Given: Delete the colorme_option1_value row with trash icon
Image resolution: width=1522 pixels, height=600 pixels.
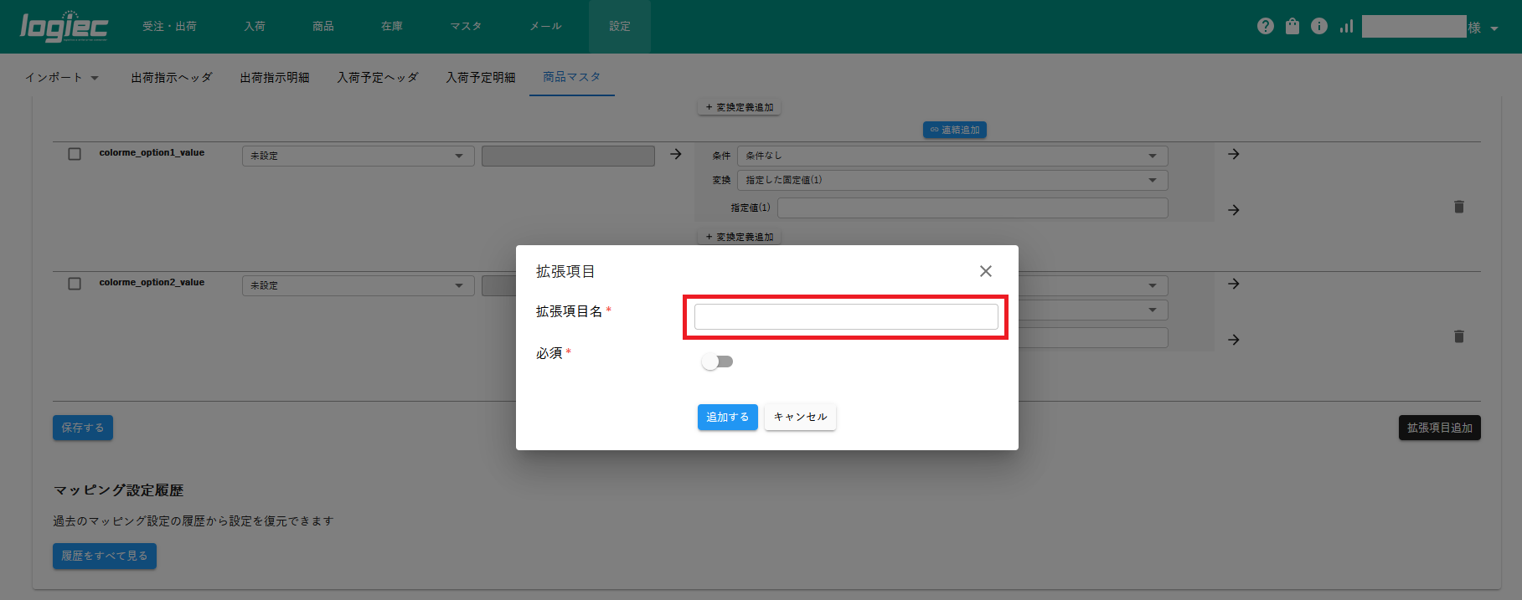Looking at the screenshot, I should pos(1458,207).
